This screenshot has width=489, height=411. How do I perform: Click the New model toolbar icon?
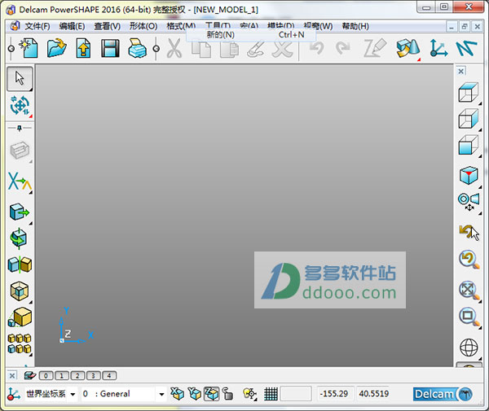pos(29,48)
